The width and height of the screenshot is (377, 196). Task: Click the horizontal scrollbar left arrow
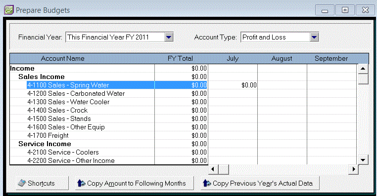click(213, 169)
